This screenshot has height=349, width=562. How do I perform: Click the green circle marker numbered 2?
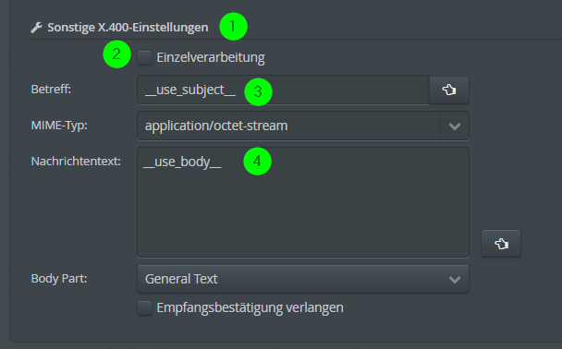coord(116,54)
